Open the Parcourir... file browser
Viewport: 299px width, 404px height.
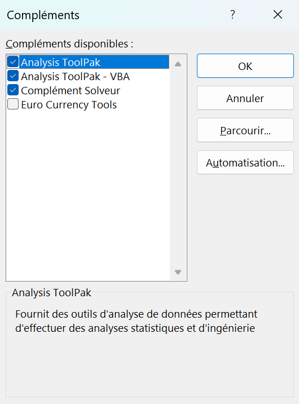(245, 130)
